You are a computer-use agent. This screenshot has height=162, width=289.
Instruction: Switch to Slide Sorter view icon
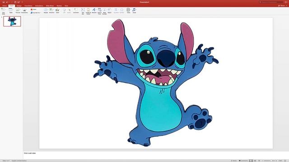pos(255,161)
